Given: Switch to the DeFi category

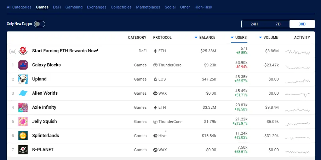Looking at the screenshot, I should pos(57,7).
